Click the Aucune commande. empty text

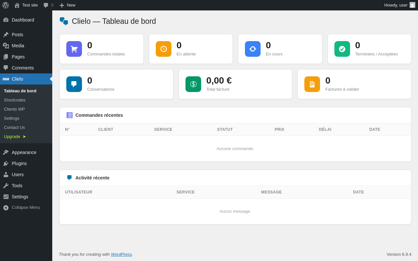click(235, 149)
